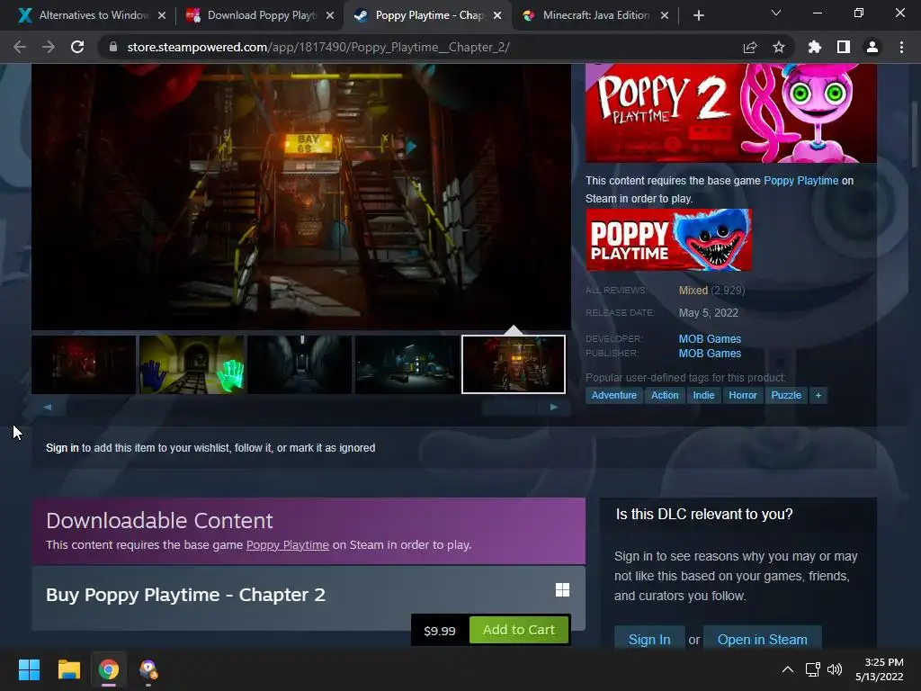This screenshot has height=691, width=921.
Task: Open volume control tray icon
Action: coord(834,669)
